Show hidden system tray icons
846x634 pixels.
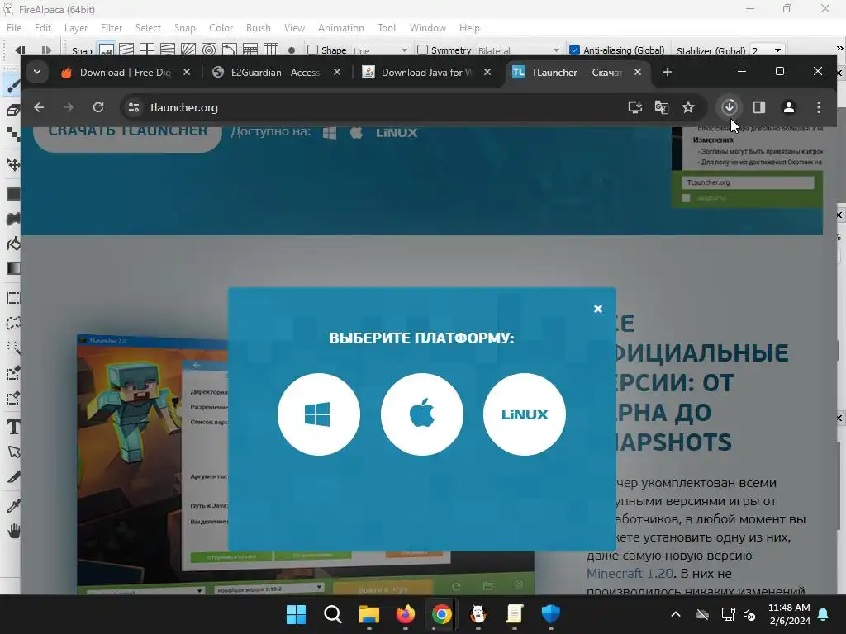[676, 614]
